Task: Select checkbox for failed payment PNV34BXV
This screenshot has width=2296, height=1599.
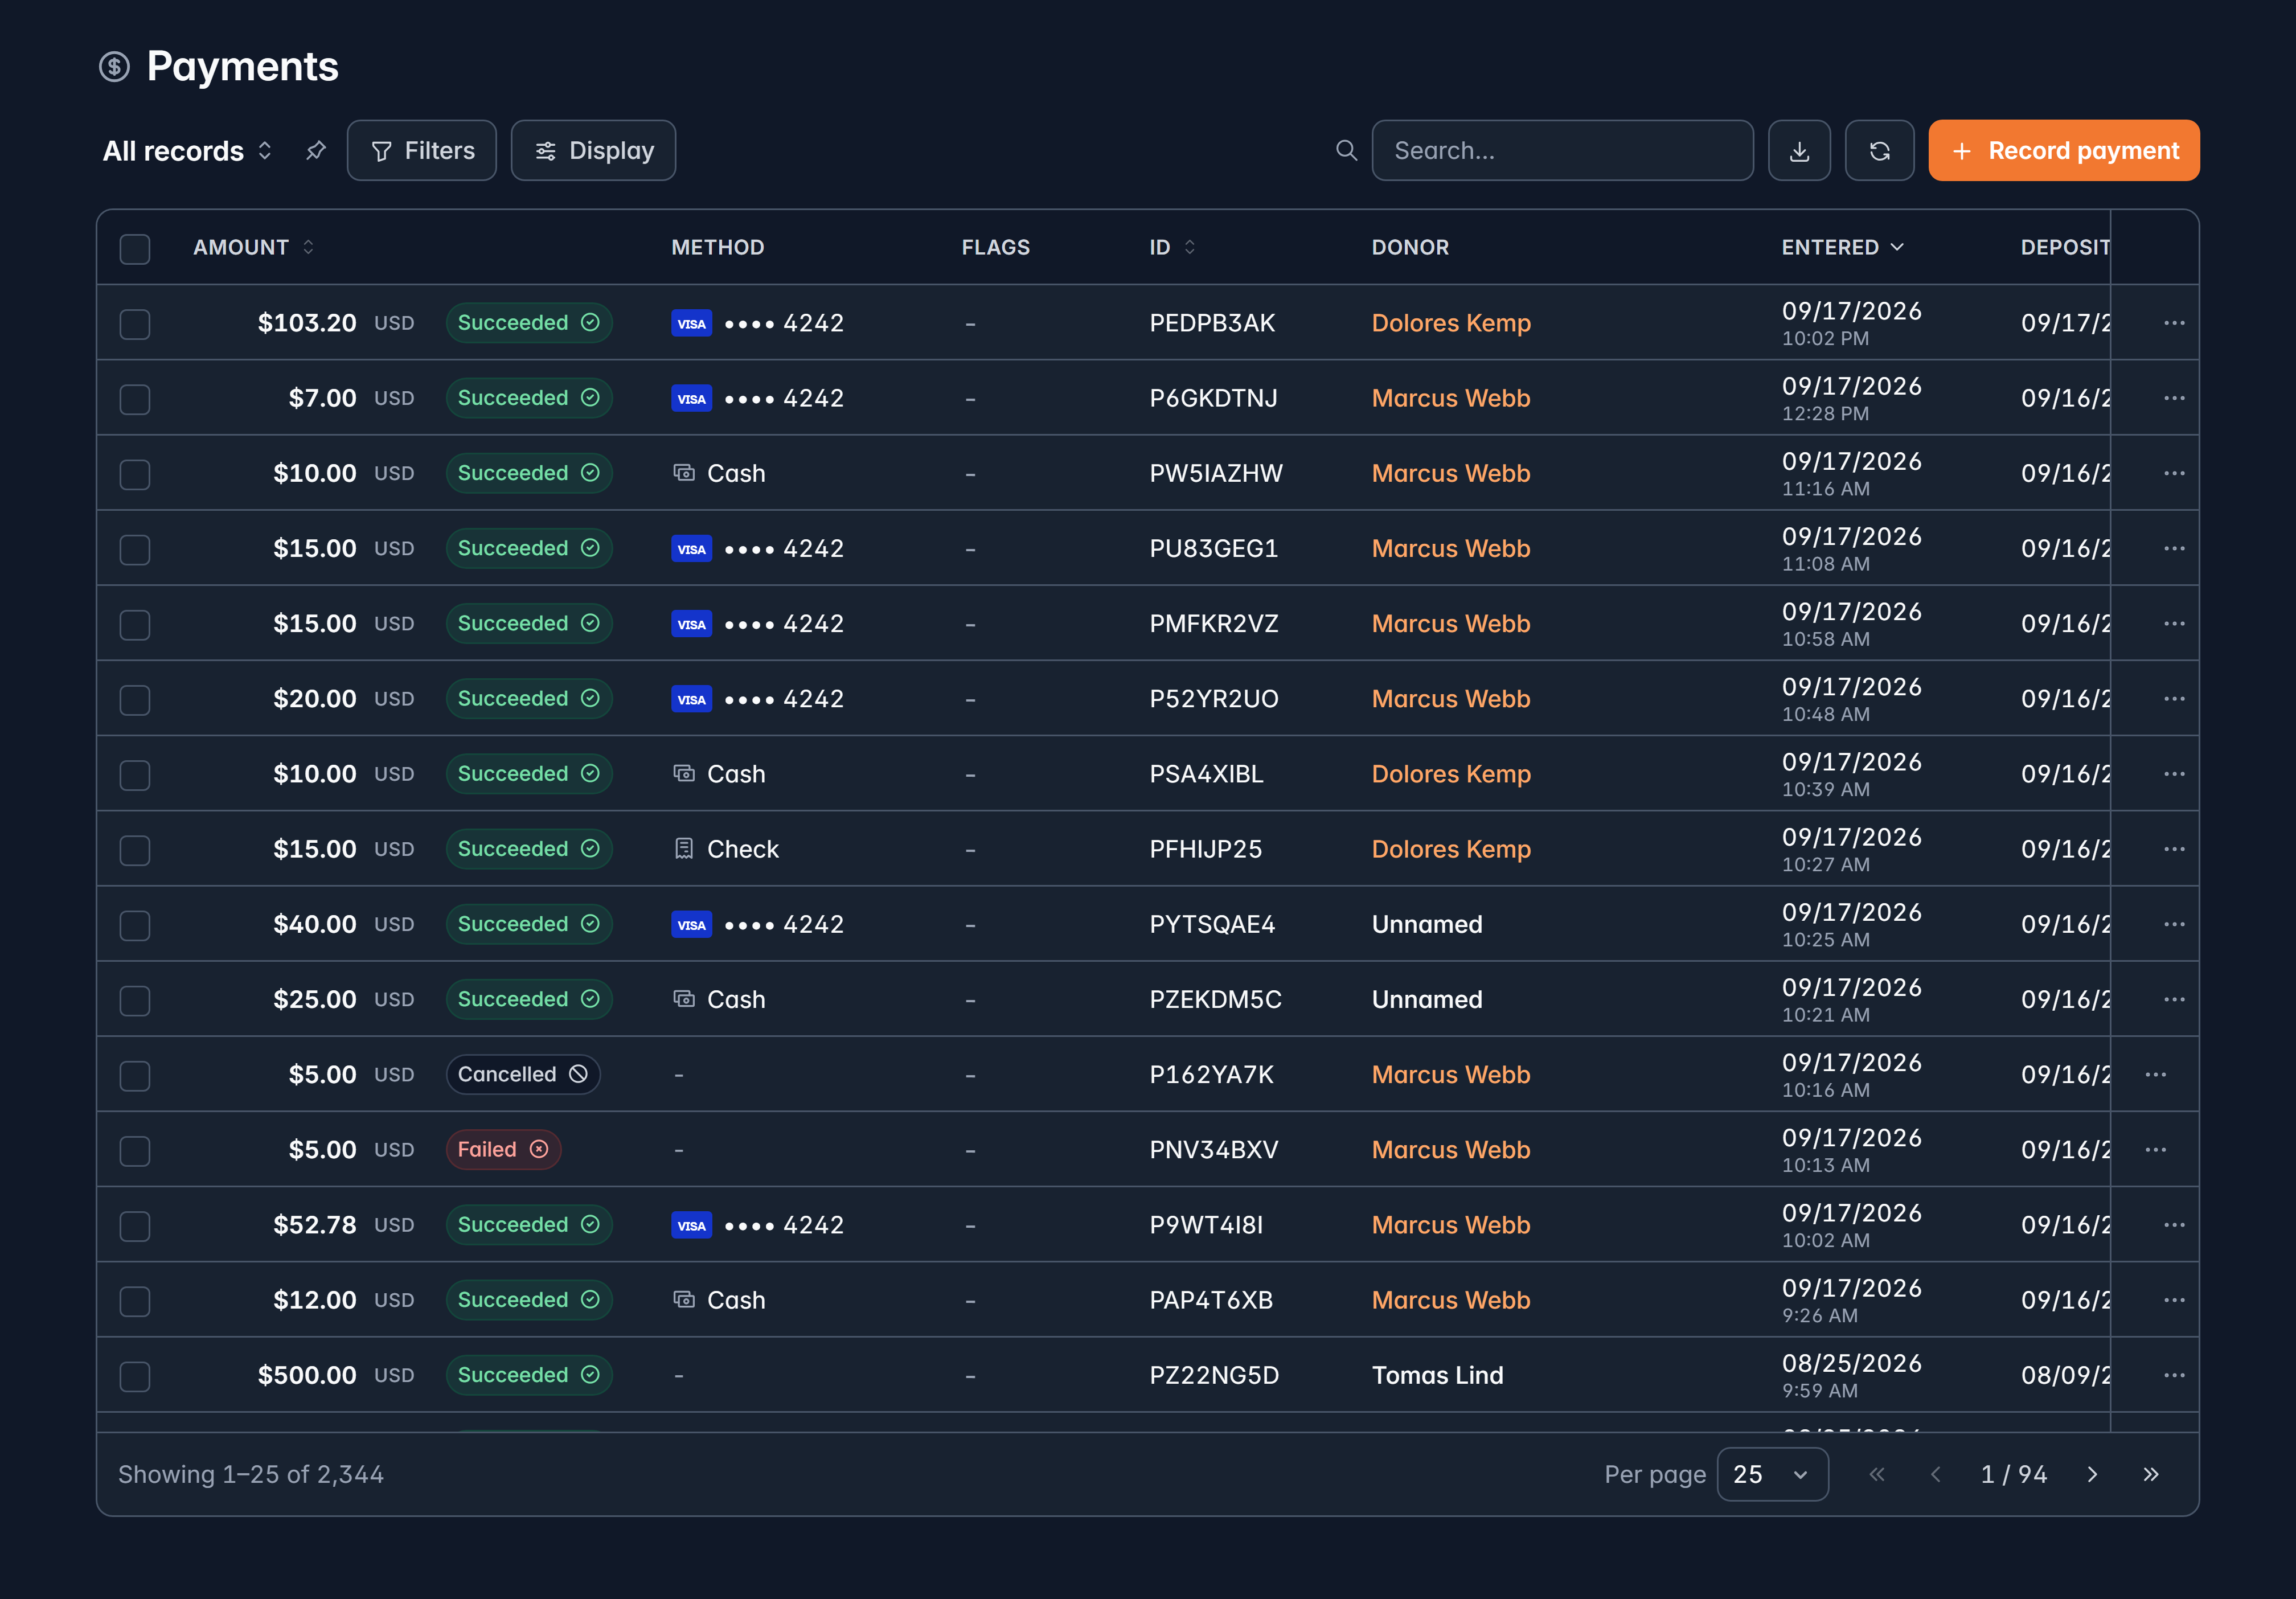Action: 135,1151
